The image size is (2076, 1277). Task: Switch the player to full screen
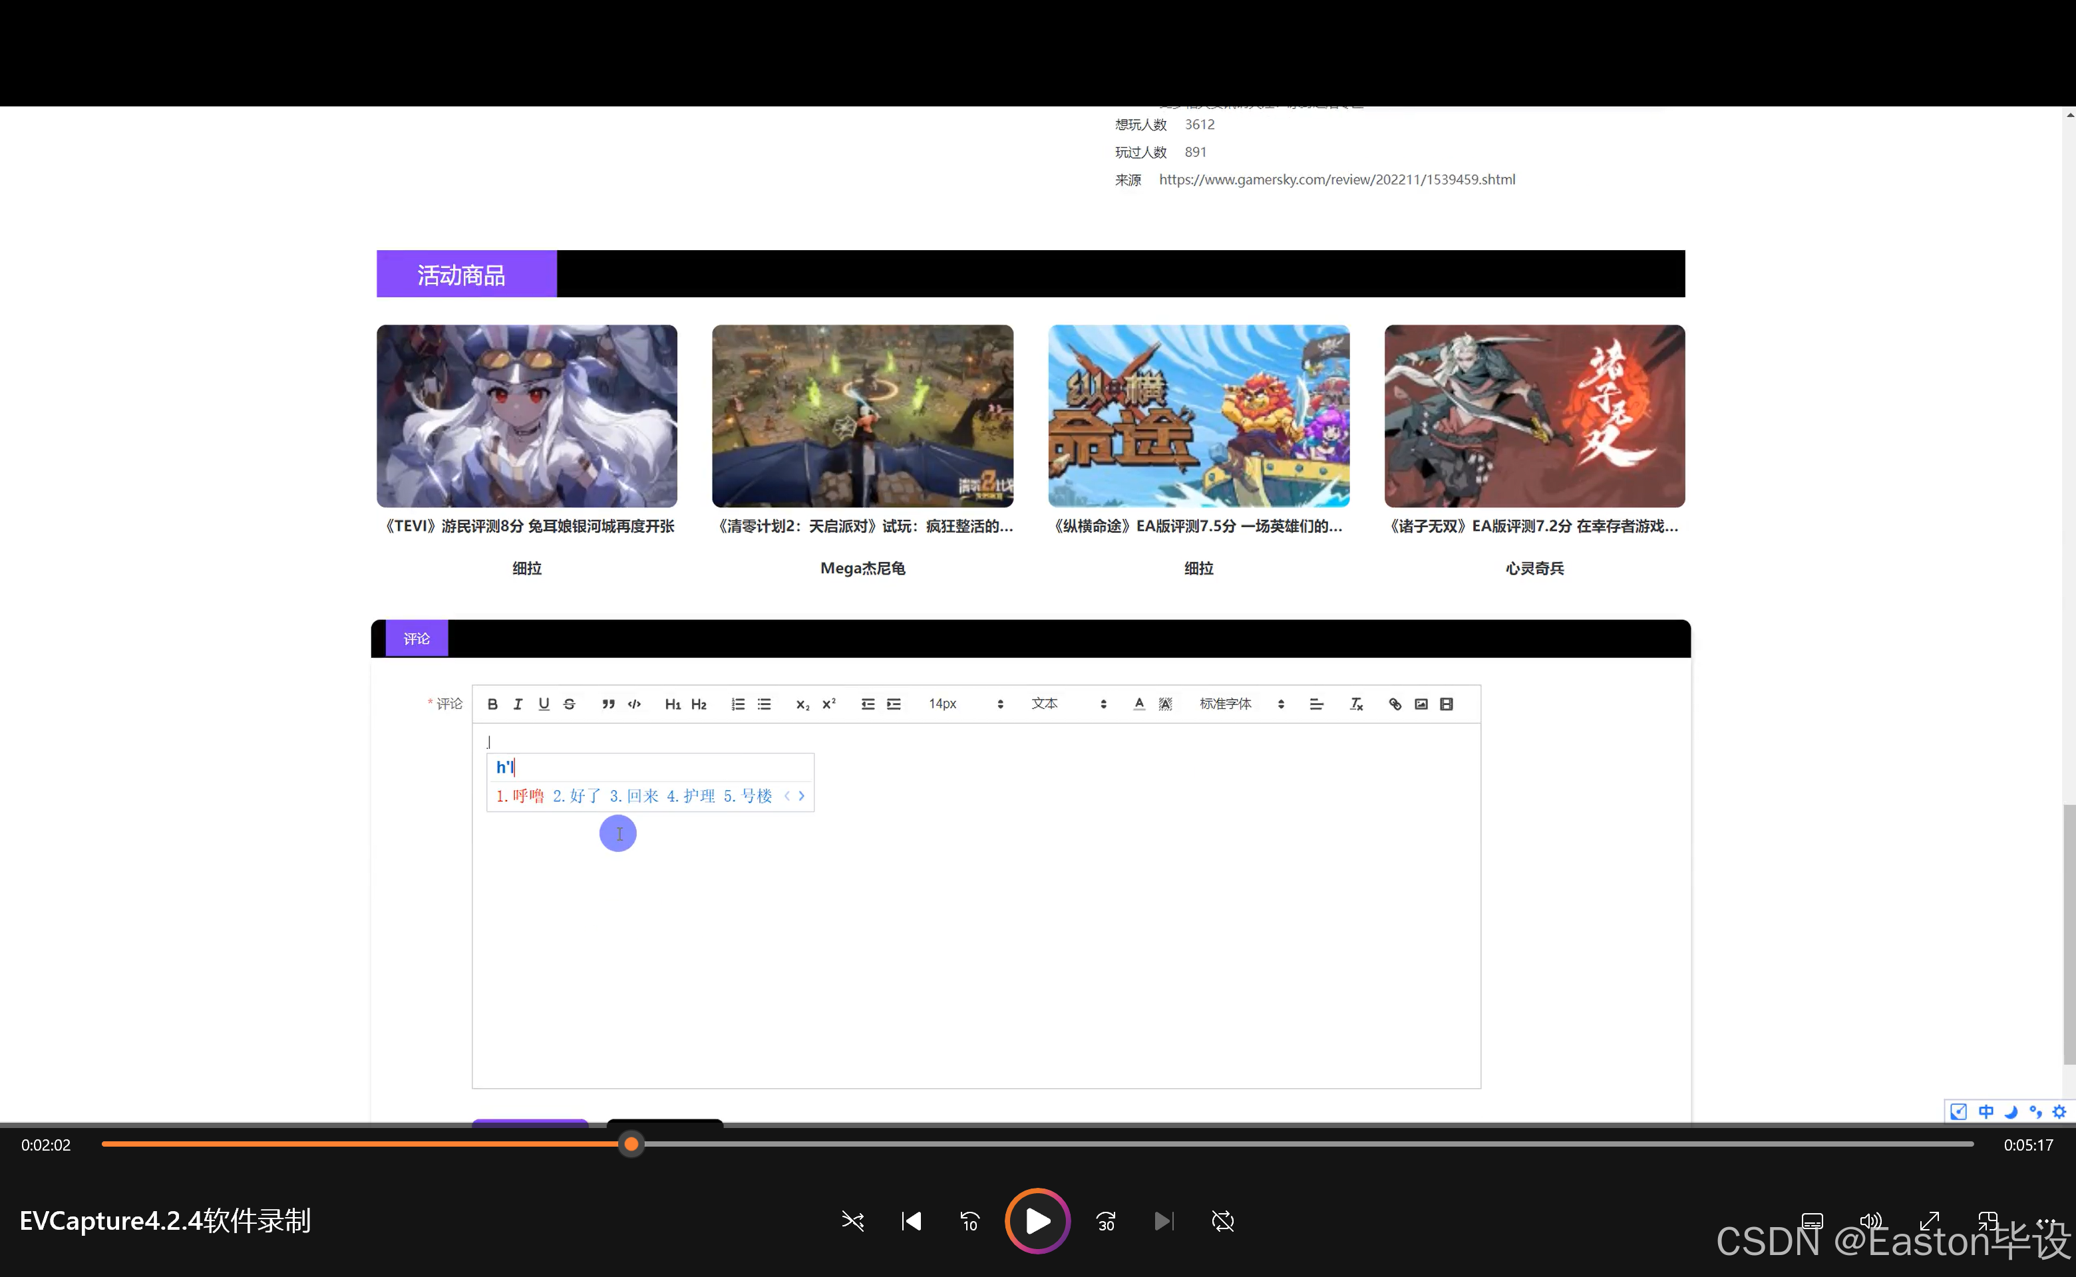(1930, 1221)
